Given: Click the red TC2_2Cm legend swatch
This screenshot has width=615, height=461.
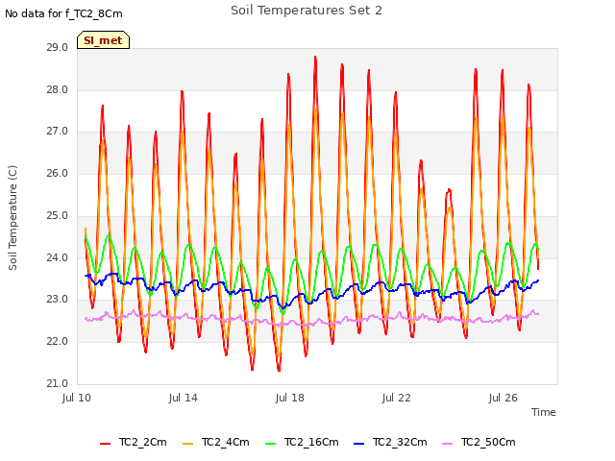Looking at the screenshot, I should tap(105, 444).
